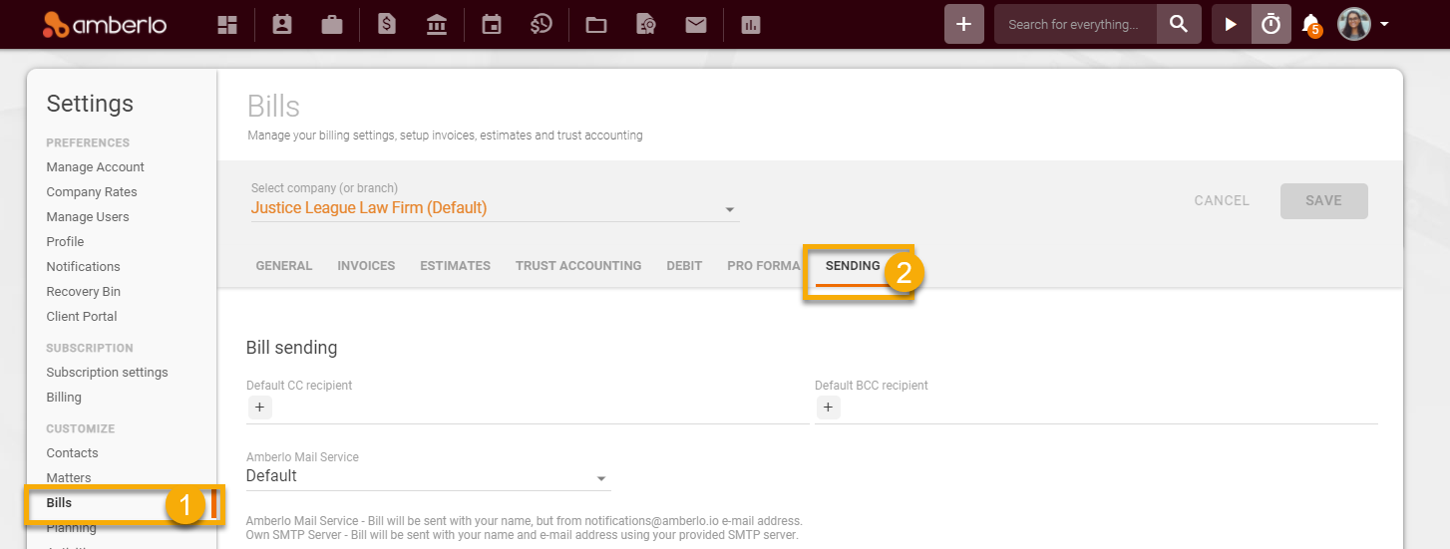
Task: Open the Amberlo Mail Service dropdown
Action: tap(428, 476)
